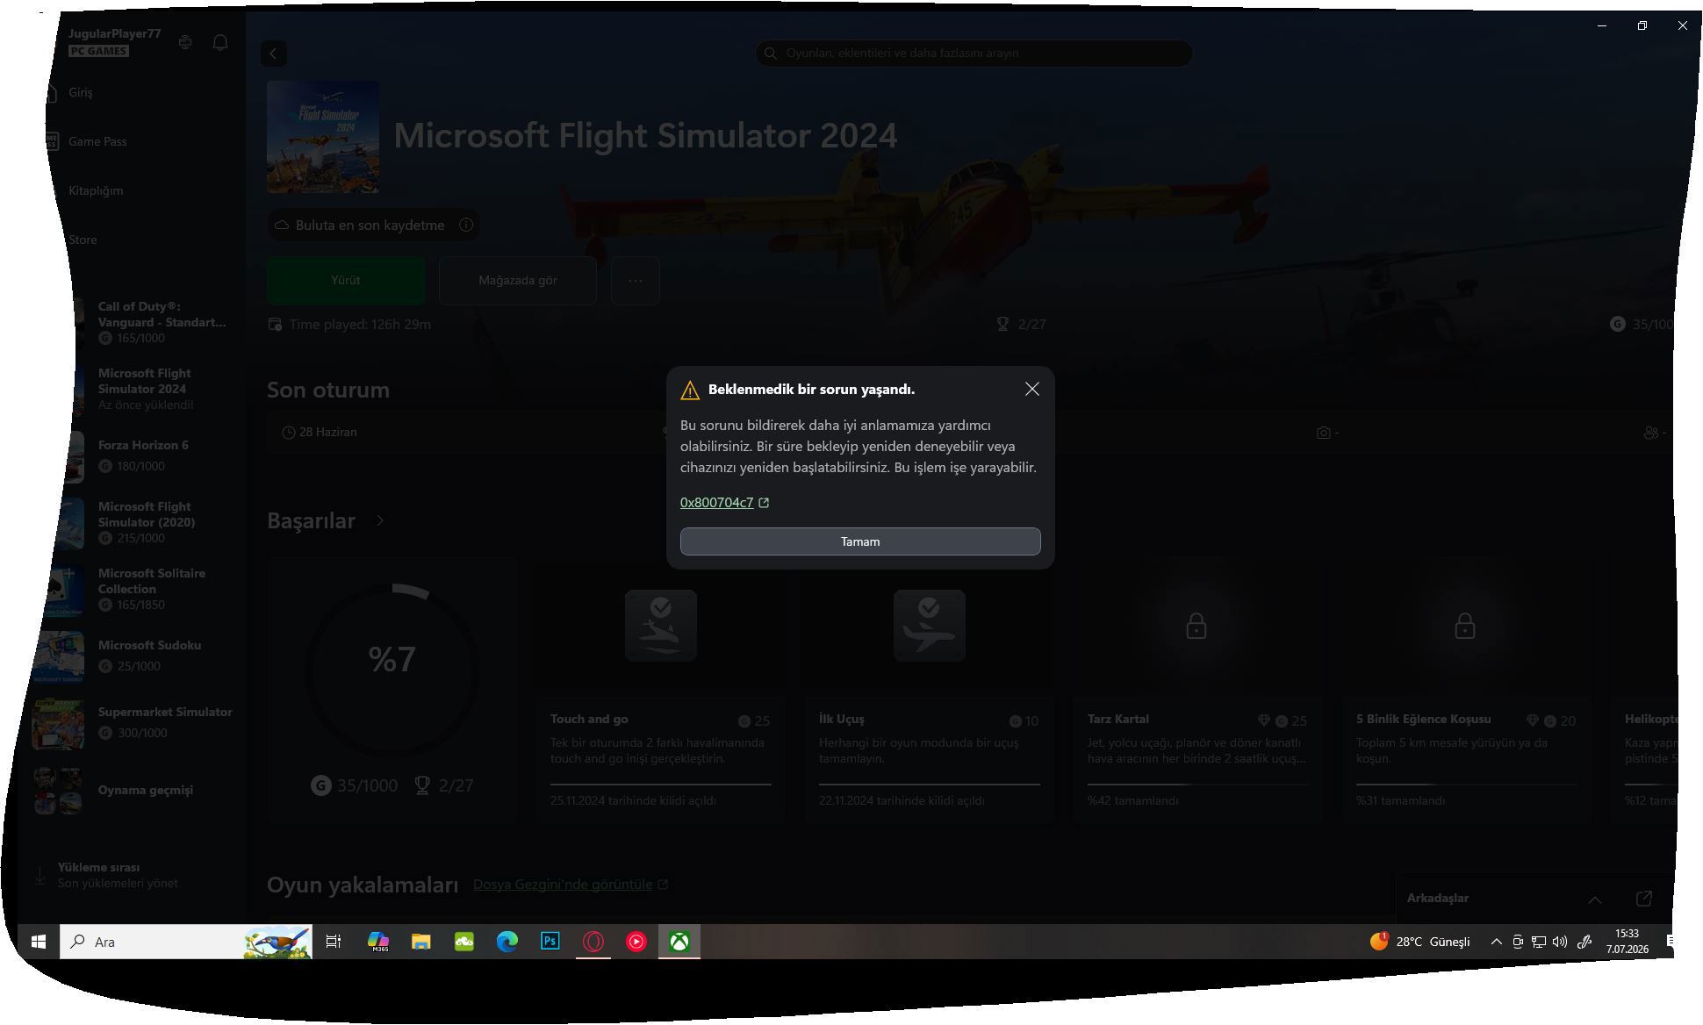
Task: Open Dosya Gezgini'nde görüntüle link
Action: point(570,885)
